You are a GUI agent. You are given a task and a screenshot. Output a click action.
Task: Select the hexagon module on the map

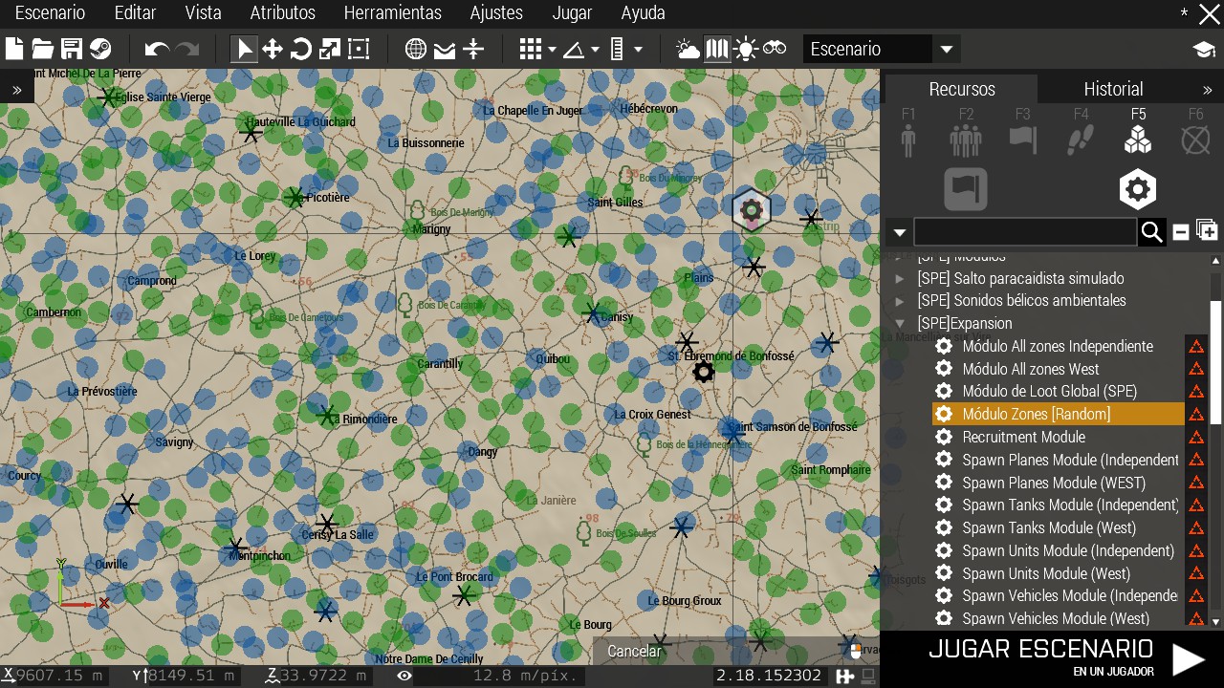pyautogui.click(x=752, y=210)
